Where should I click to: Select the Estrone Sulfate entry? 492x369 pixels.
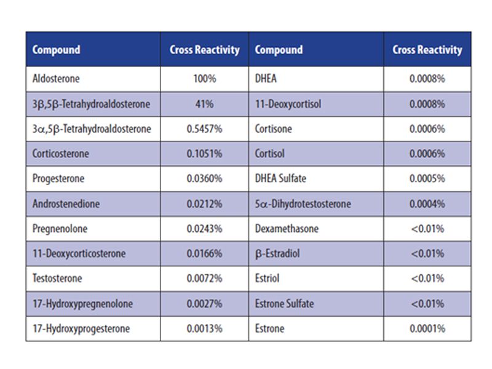point(284,303)
